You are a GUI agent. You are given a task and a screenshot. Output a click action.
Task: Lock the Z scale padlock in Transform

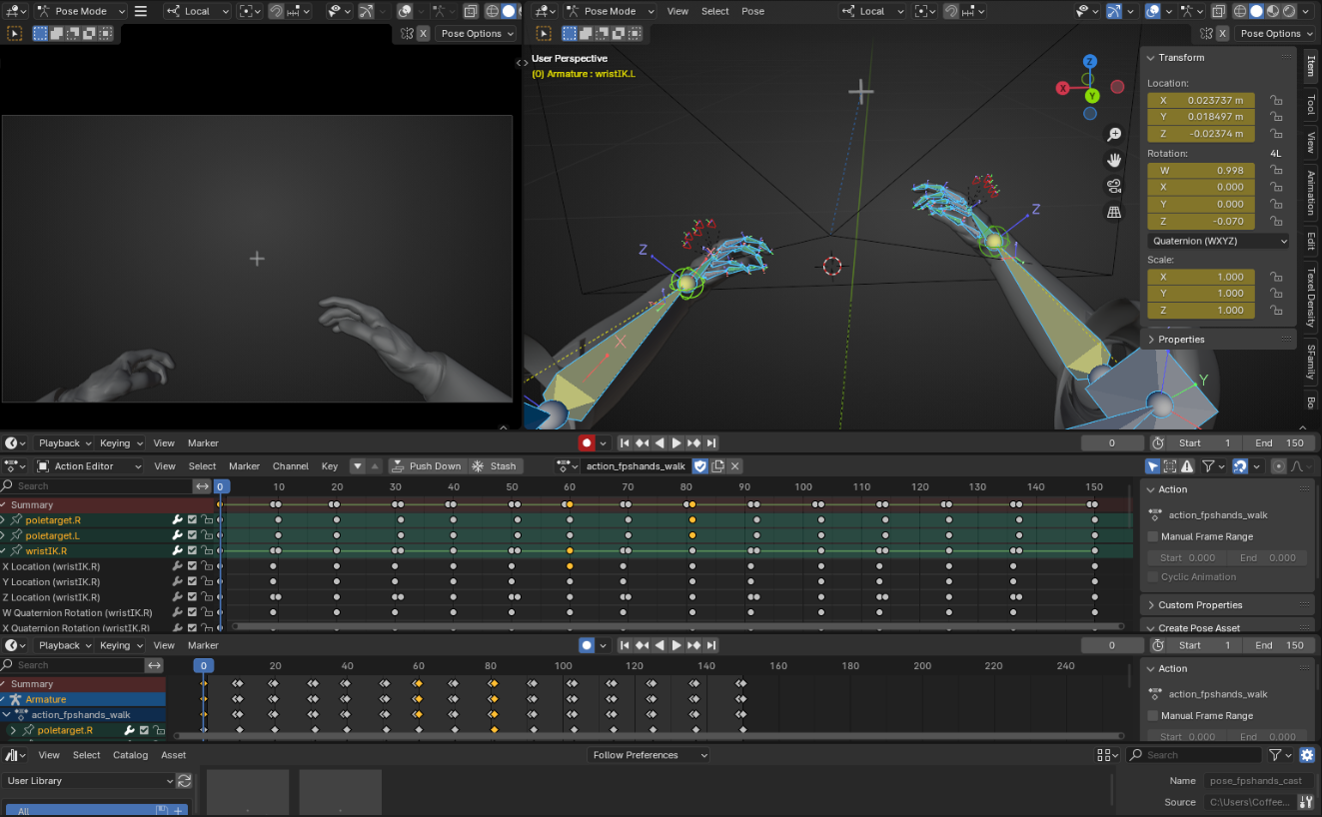[1276, 311]
